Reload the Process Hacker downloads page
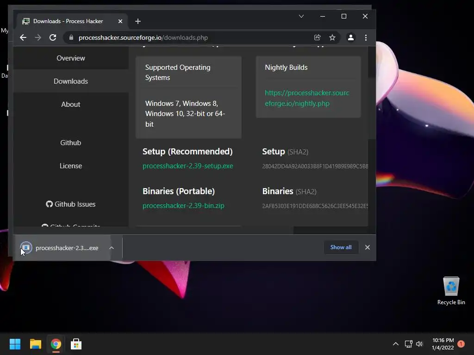474x355 pixels. (53, 37)
